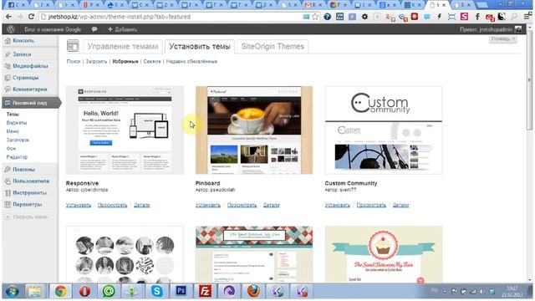Viewport: 535px width, 301px height.
Task: Open the Добавить menu in admin bar
Action: pyautogui.click(x=123, y=29)
